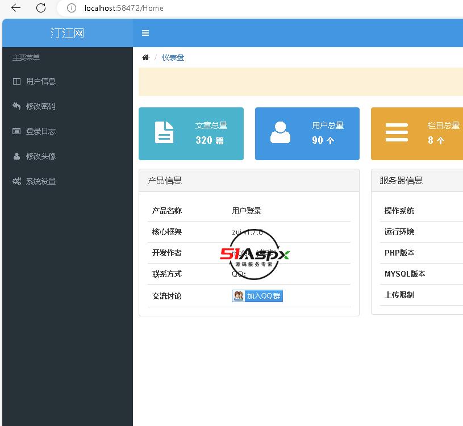The image size is (463, 426).
Task: Click the document icon on 文章总量 card
Action: click(x=164, y=132)
